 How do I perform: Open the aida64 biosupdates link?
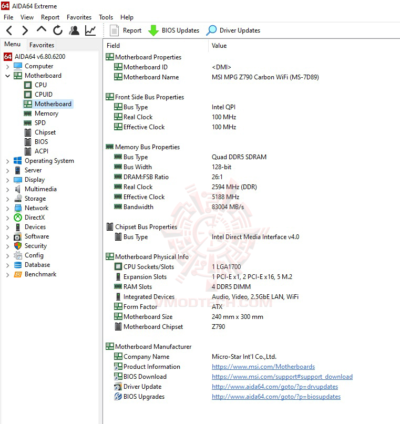coord(276,397)
